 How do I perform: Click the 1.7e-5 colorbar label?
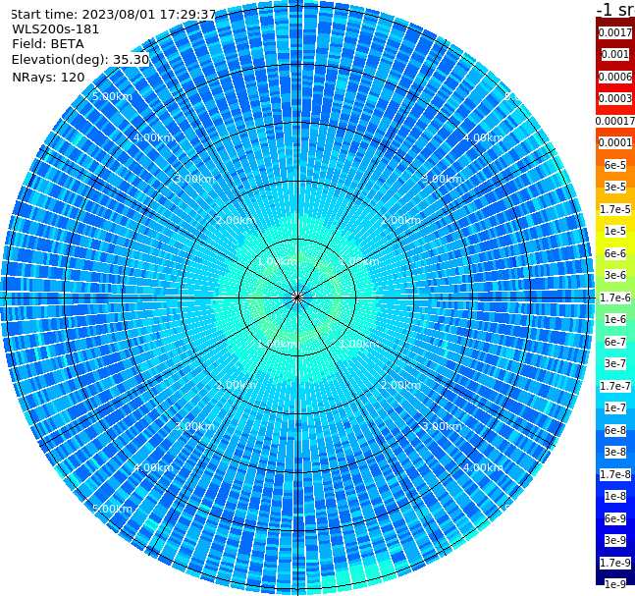tap(615, 209)
